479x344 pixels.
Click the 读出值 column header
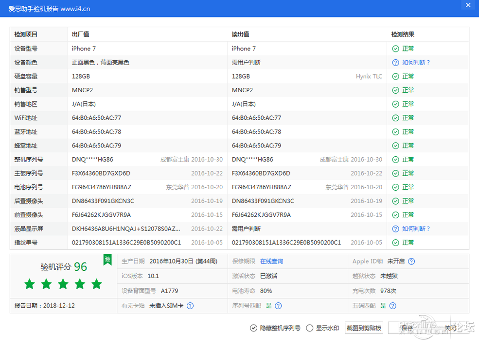(240, 34)
